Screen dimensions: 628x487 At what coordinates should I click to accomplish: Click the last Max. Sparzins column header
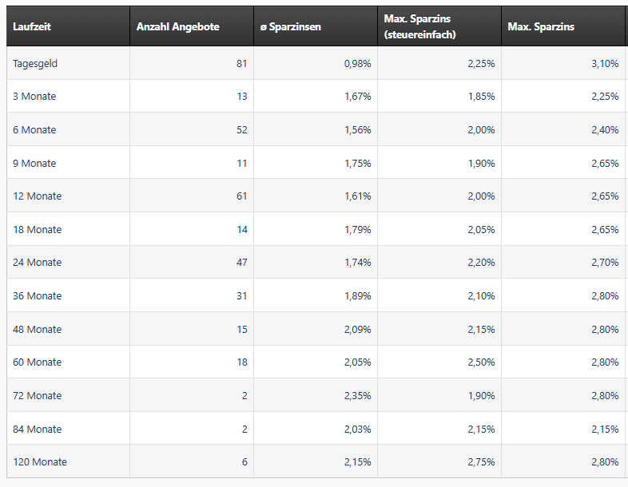(541, 27)
